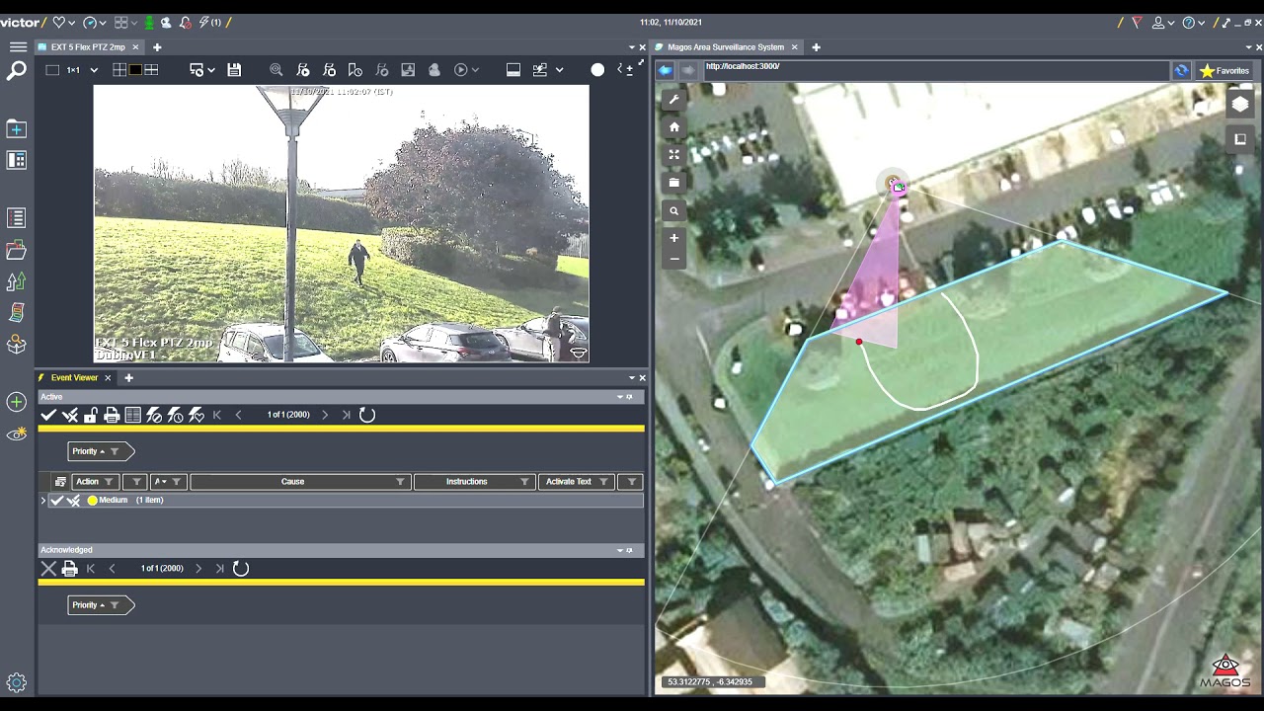Refresh the Acknowledged events list
The height and width of the screenshot is (711, 1264).
240,569
